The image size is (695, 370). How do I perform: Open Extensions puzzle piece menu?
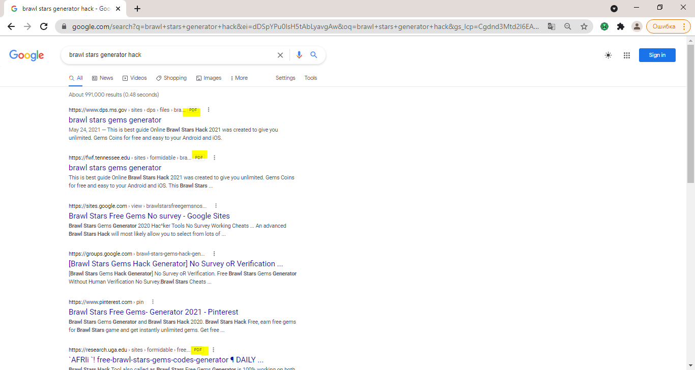point(621,26)
